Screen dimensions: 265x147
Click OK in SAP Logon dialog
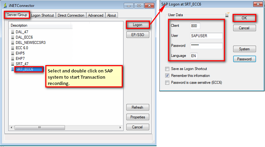[244, 18]
